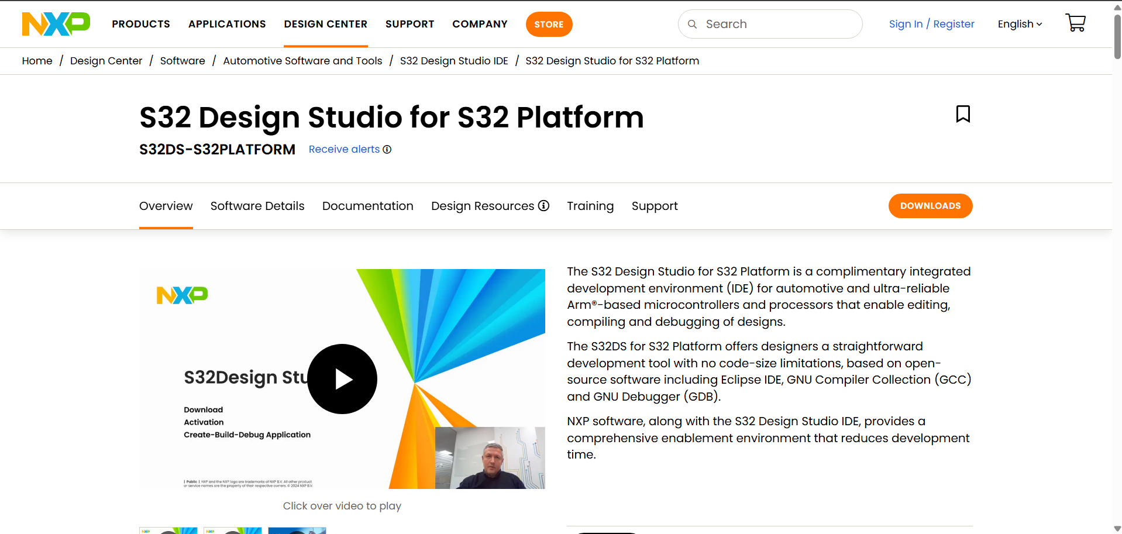Click the Receive alerts link
This screenshot has width=1122, height=534.
click(344, 149)
